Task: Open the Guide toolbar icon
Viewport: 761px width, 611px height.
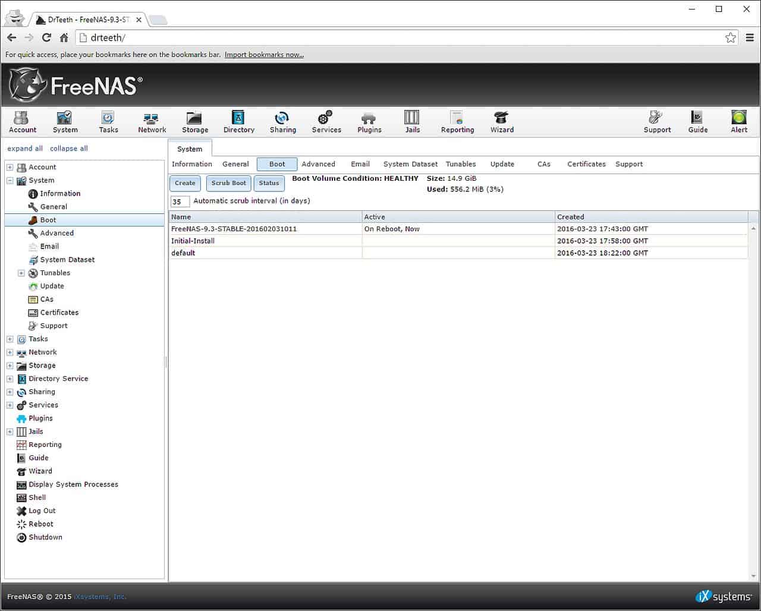Action: click(x=697, y=122)
